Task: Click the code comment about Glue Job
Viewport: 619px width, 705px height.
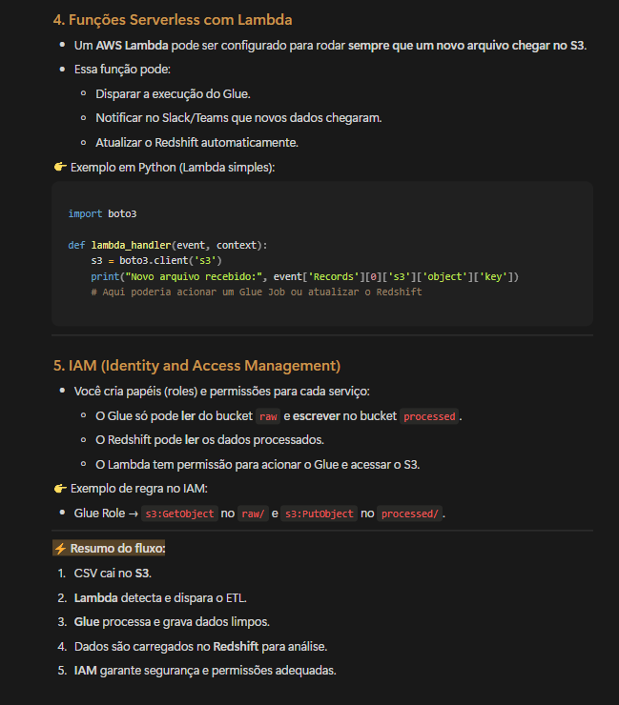Action: (257, 292)
